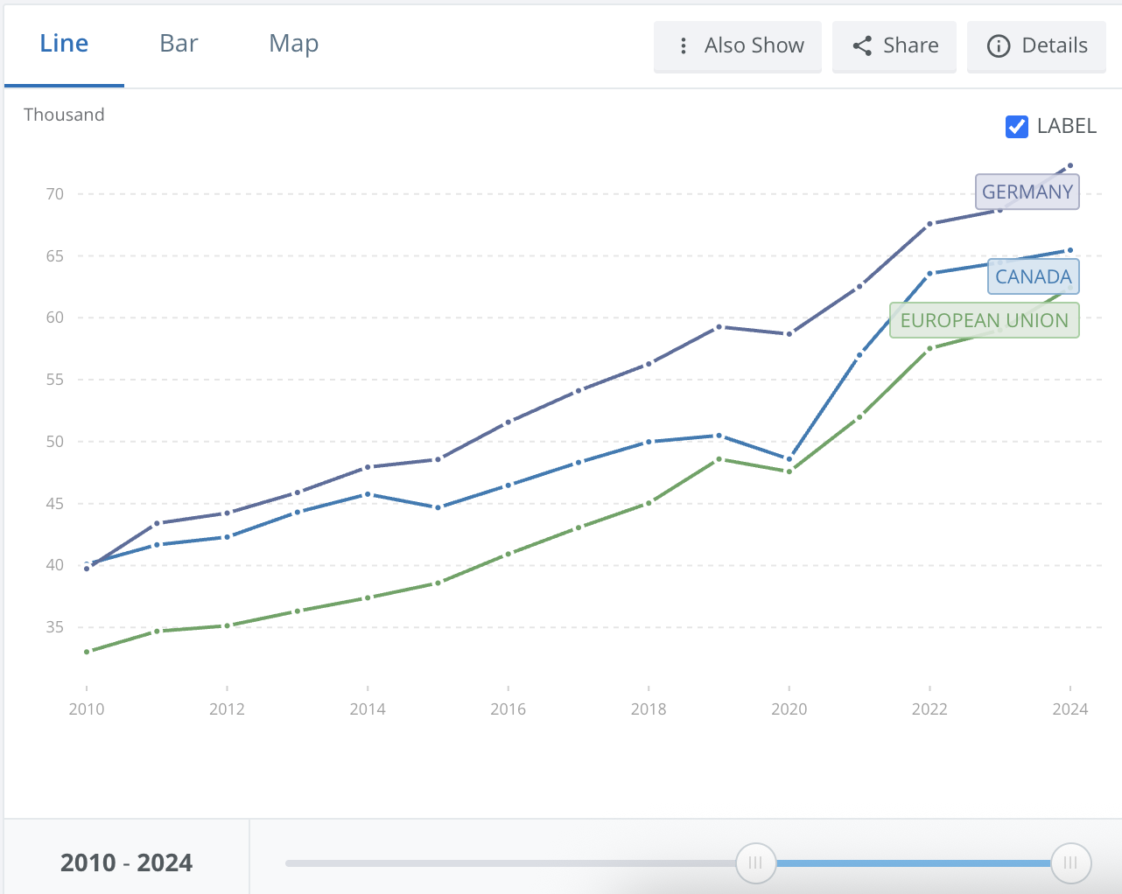Click the European Union 2022 data point
The image size is (1122, 894).
[x=929, y=349]
